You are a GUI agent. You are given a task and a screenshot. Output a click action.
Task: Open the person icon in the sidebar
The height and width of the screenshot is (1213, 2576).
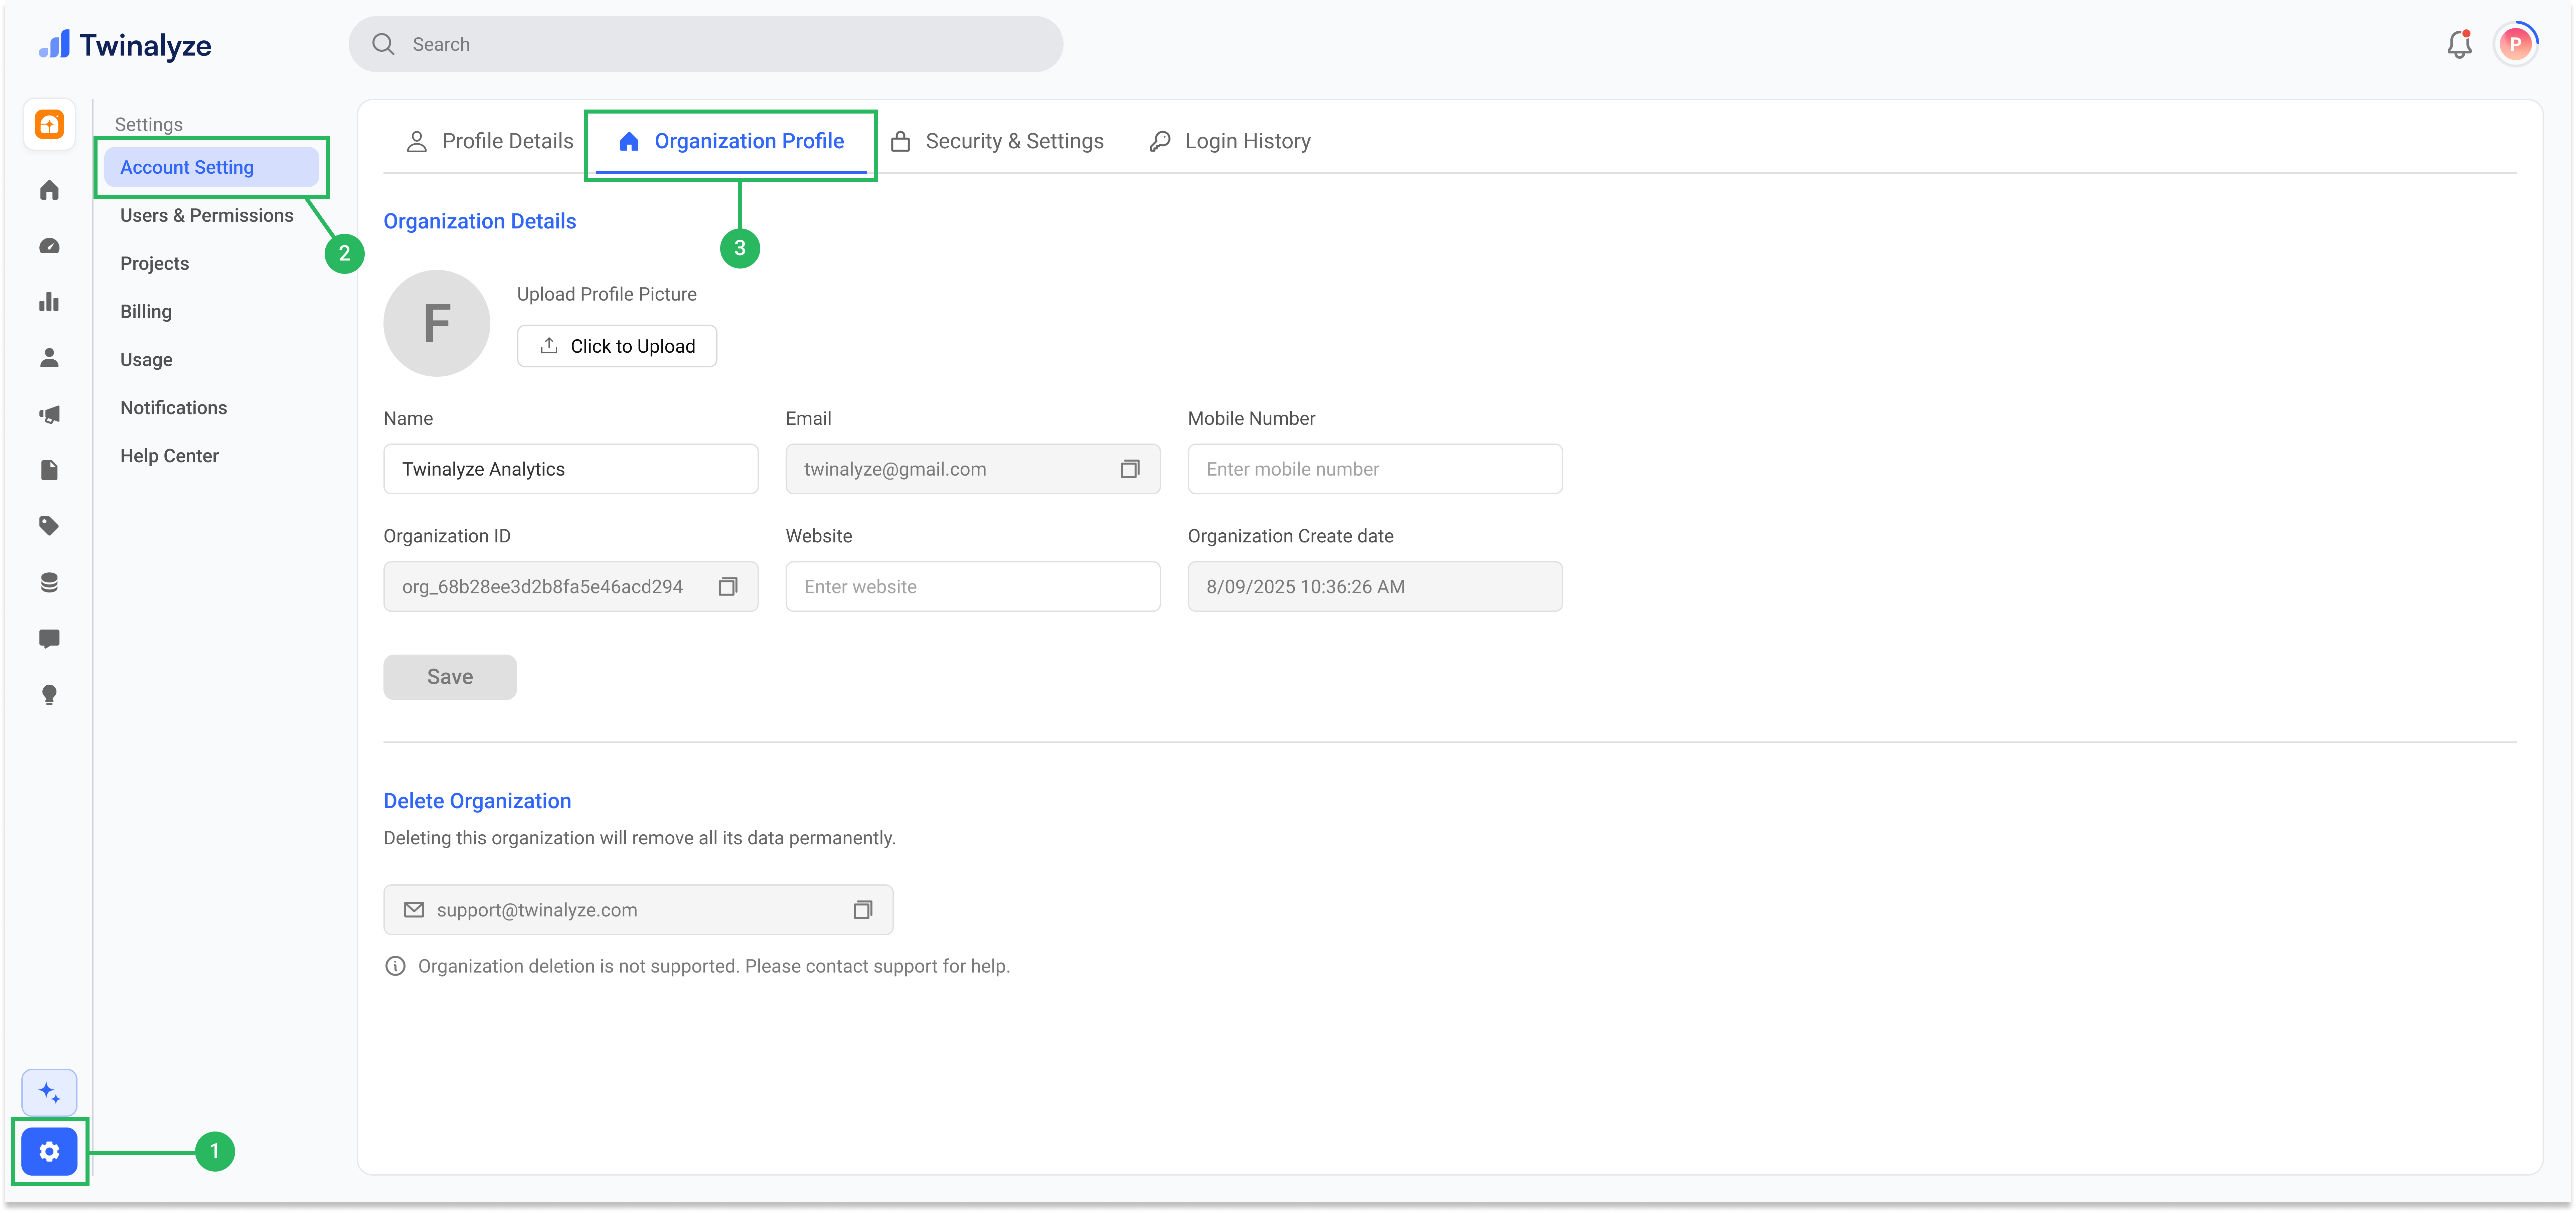coord(49,358)
